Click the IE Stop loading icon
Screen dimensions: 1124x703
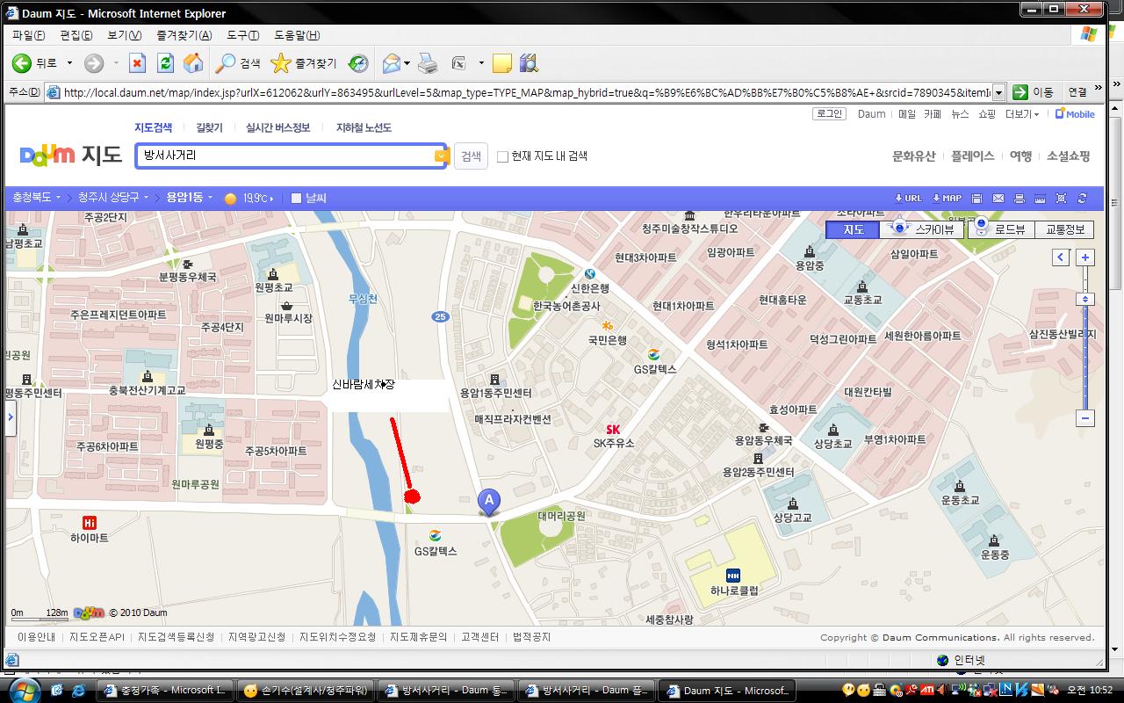[x=138, y=63]
